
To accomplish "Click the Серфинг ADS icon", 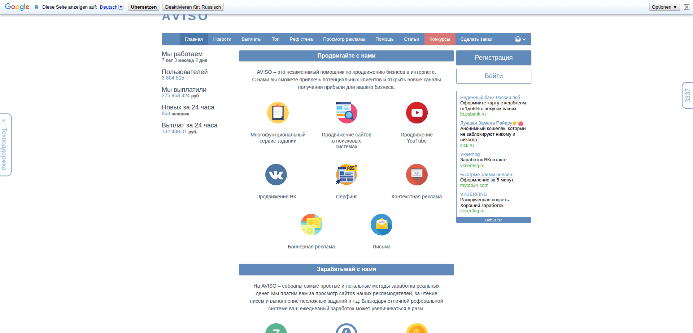I will pyautogui.click(x=346, y=175).
